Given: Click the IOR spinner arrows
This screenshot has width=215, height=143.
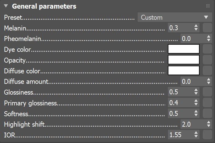Looking at the screenshot, I should click(x=196, y=135).
